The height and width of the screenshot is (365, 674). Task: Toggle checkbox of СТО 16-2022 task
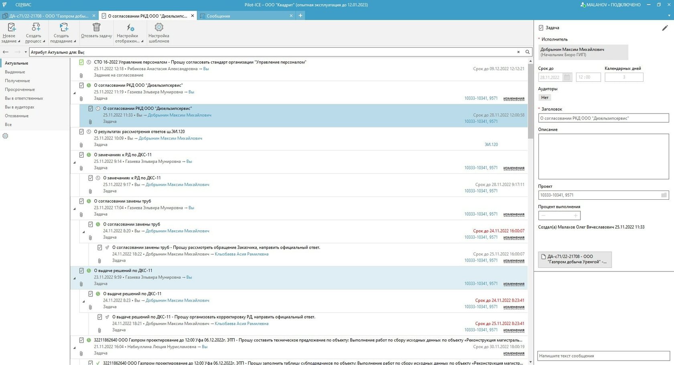tap(81, 62)
